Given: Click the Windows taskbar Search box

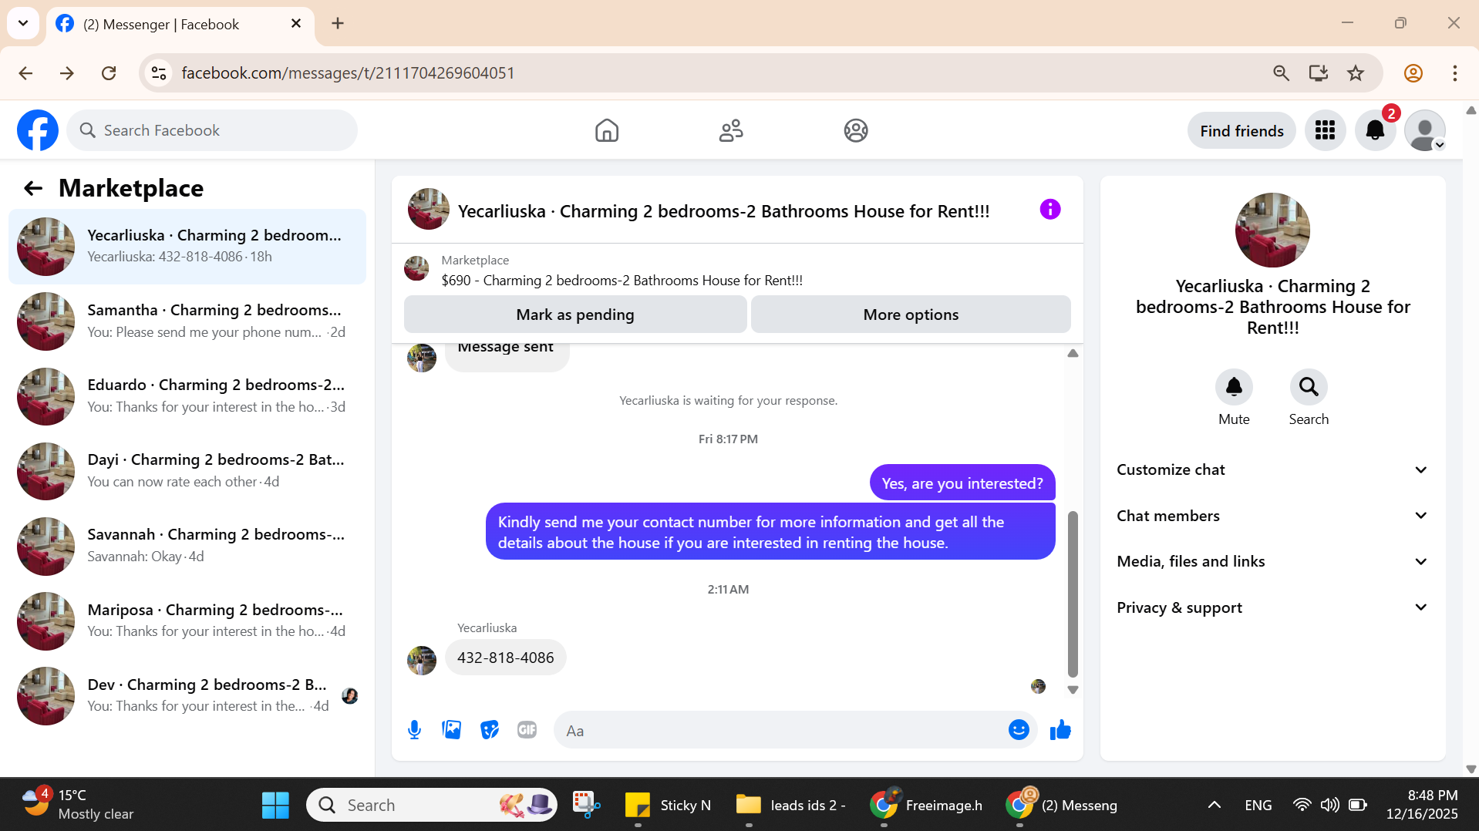Looking at the screenshot, I should point(431,805).
